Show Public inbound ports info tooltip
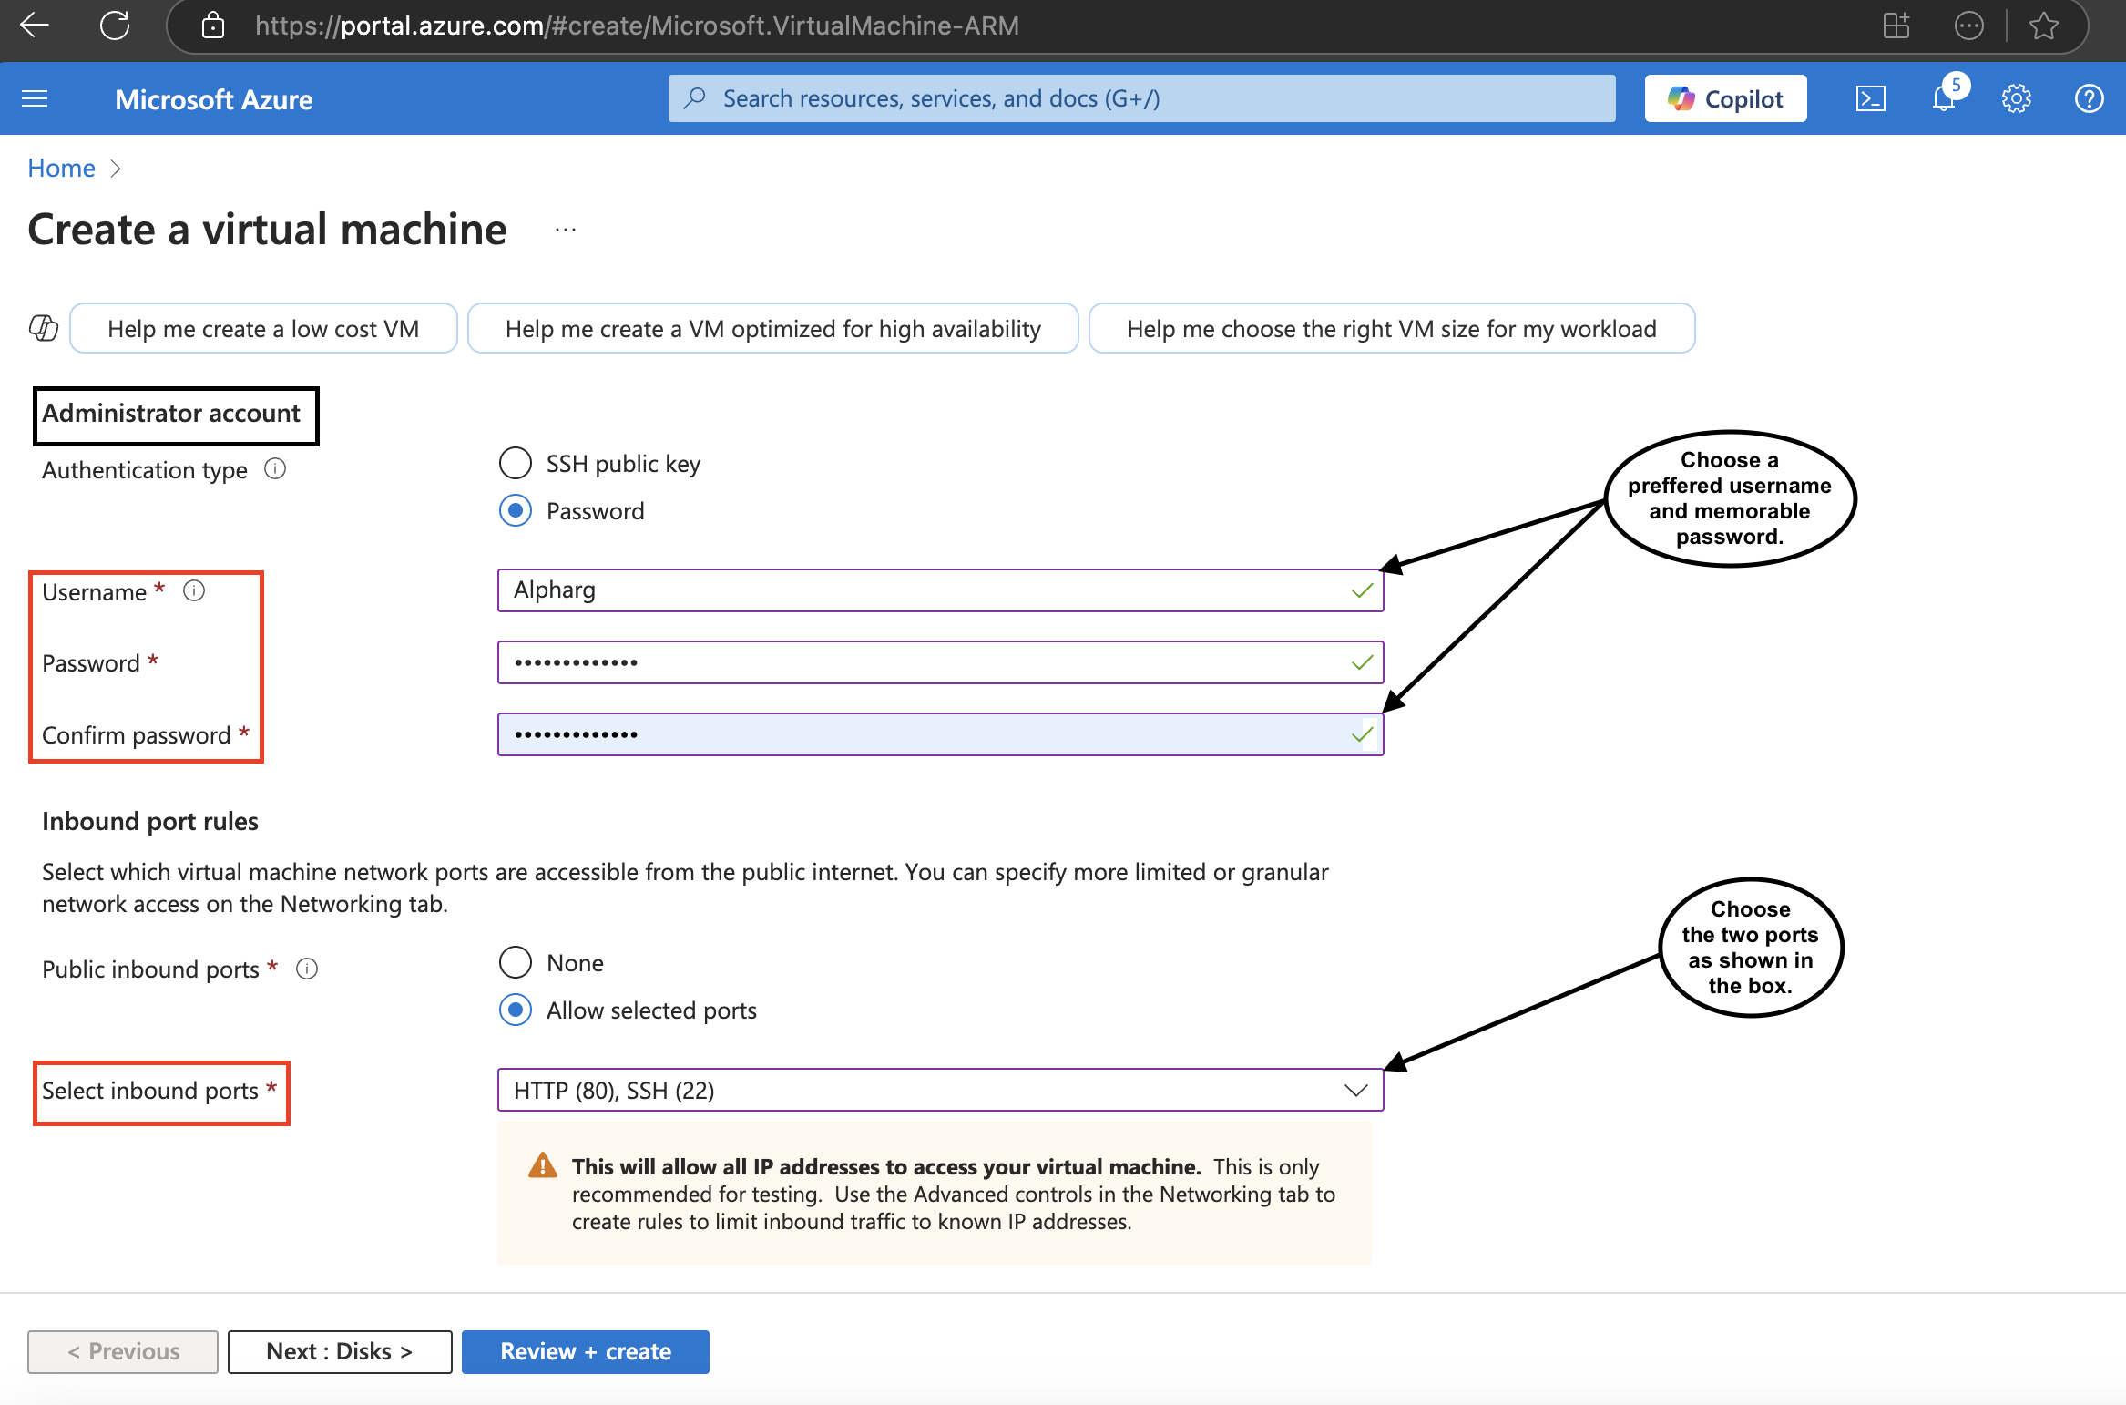Viewport: 2126px width, 1405px height. click(x=307, y=969)
